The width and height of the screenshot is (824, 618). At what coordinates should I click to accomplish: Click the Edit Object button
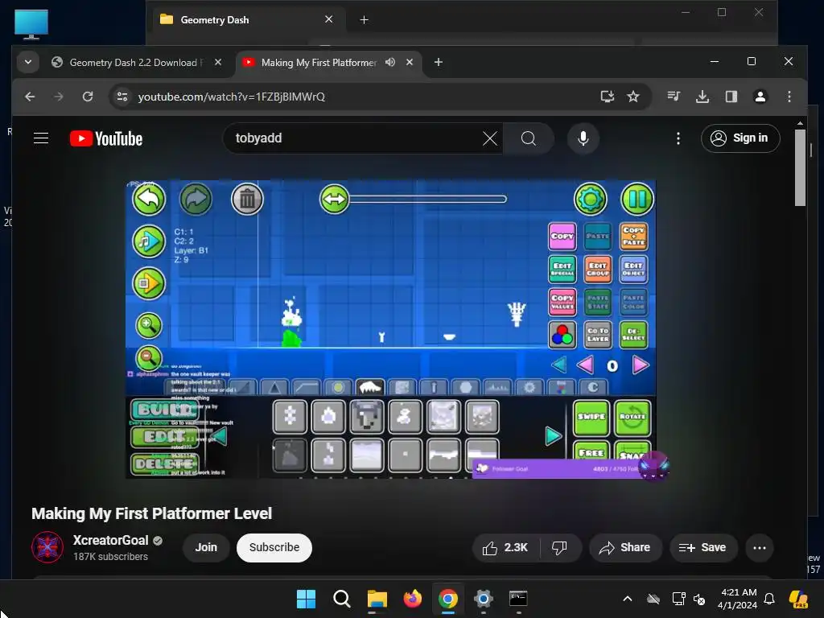[633, 269]
